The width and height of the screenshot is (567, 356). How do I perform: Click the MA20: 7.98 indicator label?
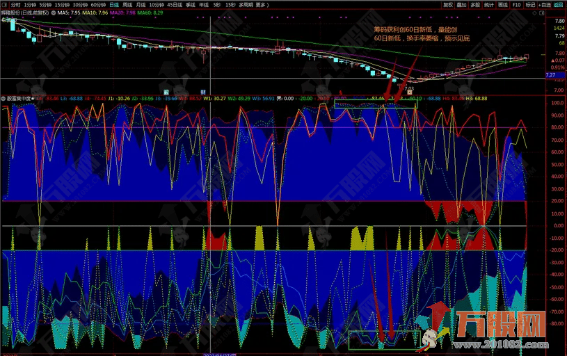pyautogui.click(x=122, y=13)
